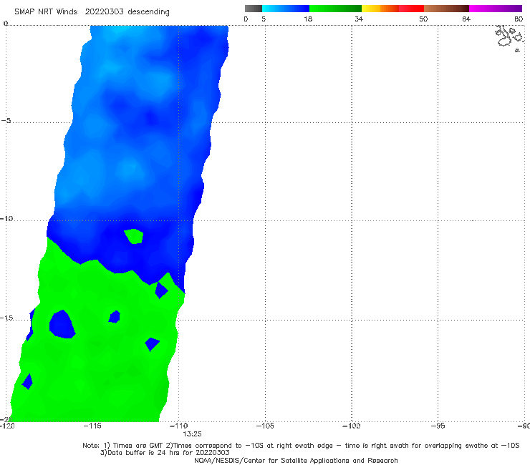Click the color bar label "64"
Viewport: 530px width, 465px height.
466,19
